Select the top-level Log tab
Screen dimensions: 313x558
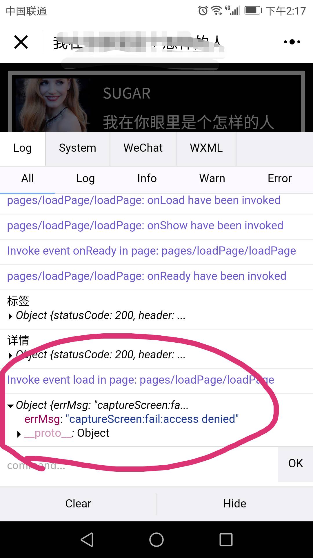pyautogui.click(x=23, y=148)
